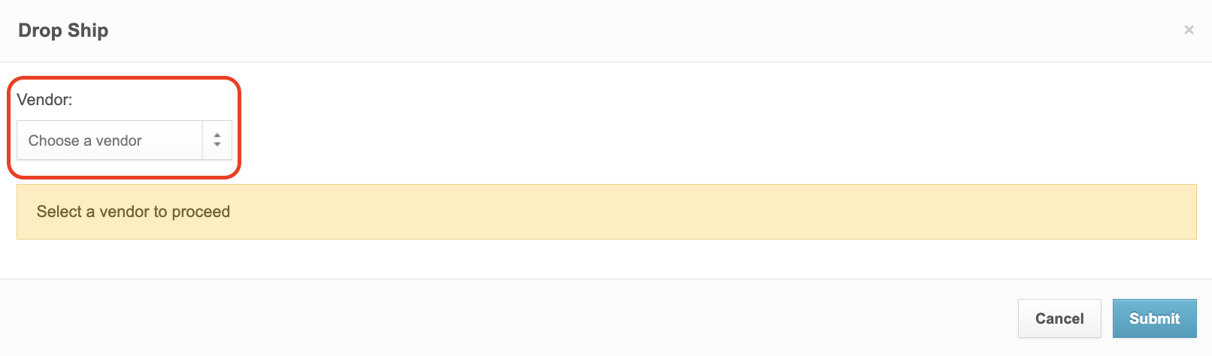Show vendor options via the arrow icon

tap(217, 140)
